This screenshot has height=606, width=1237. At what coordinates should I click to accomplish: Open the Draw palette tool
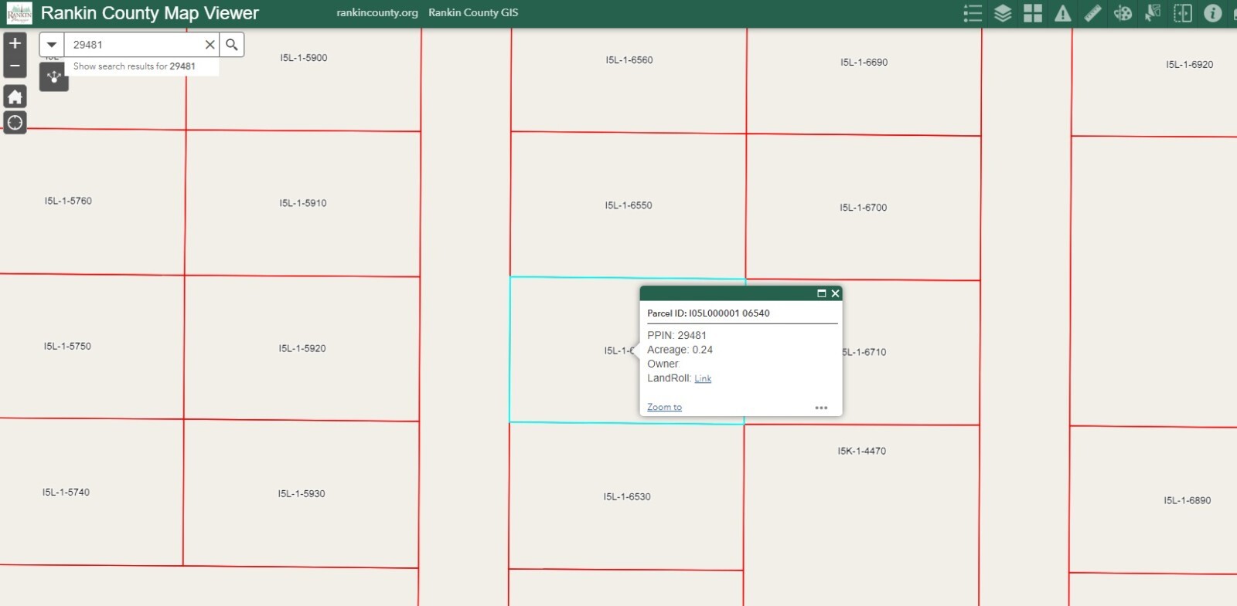(x=1123, y=13)
